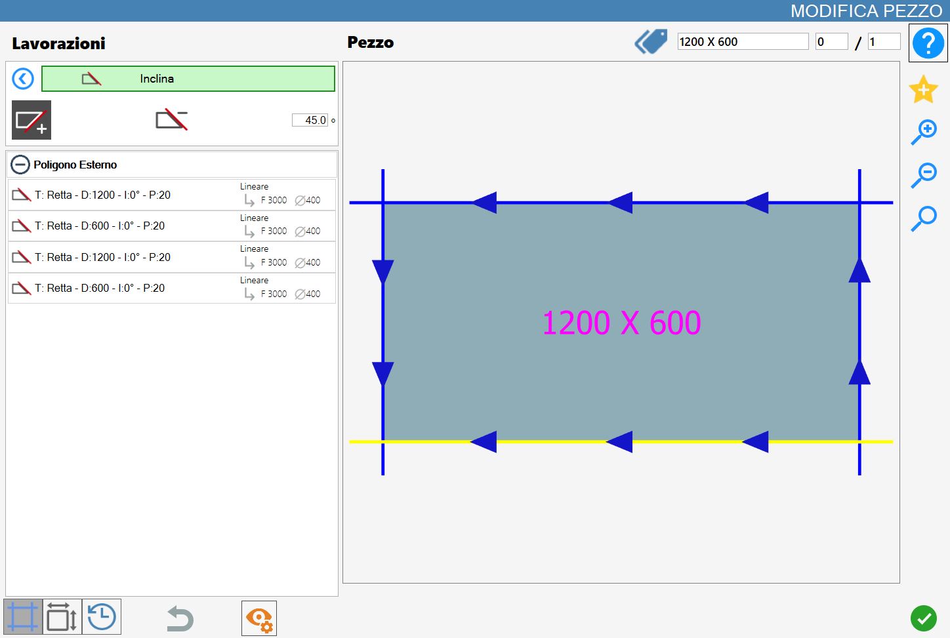Zoom in with magnifier plus icon
This screenshot has width=950, height=638.
coord(924,132)
